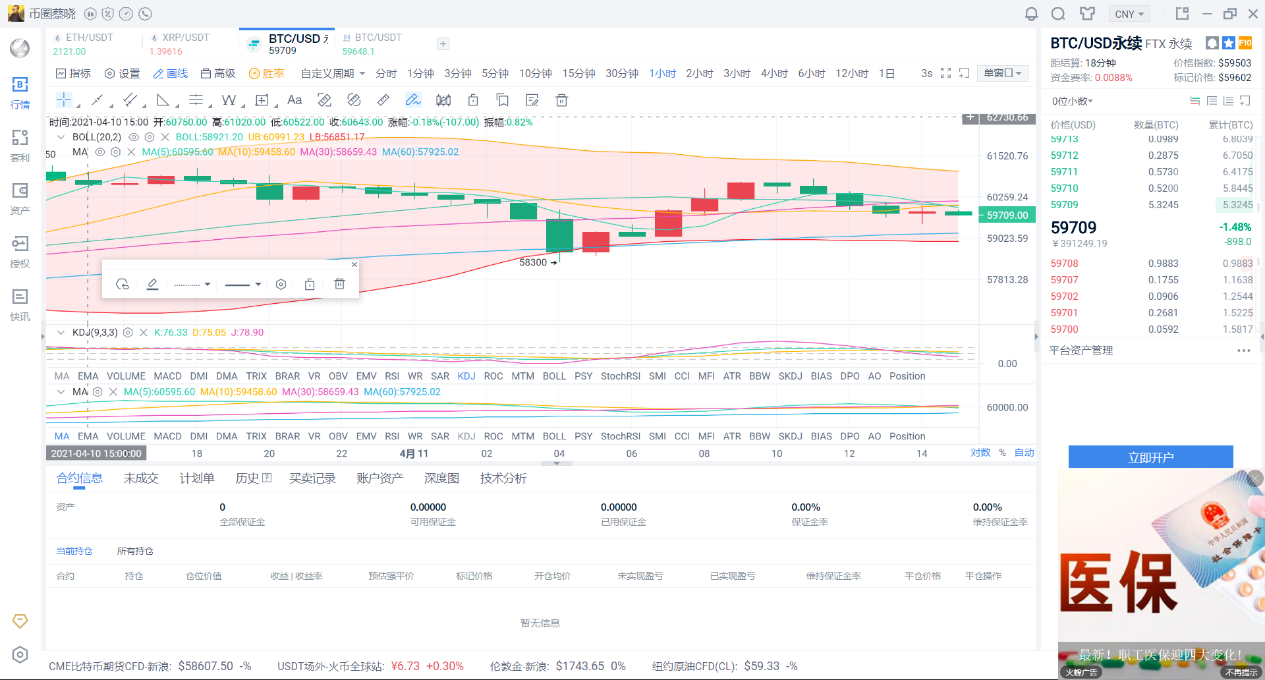The height and width of the screenshot is (680, 1265).
Task: Click 胜率 win rate button
Action: [x=266, y=73]
